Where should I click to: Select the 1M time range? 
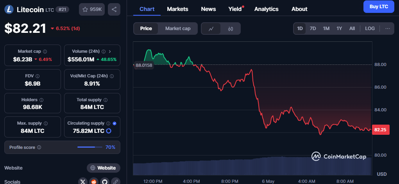pyautogui.click(x=326, y=29)
